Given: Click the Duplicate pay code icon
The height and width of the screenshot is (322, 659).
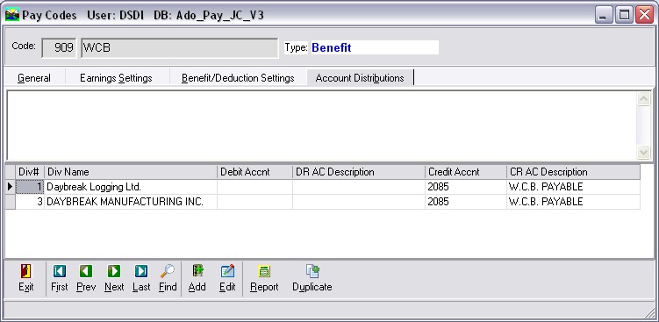Looking at the screenshot, I should coord(312,271).
